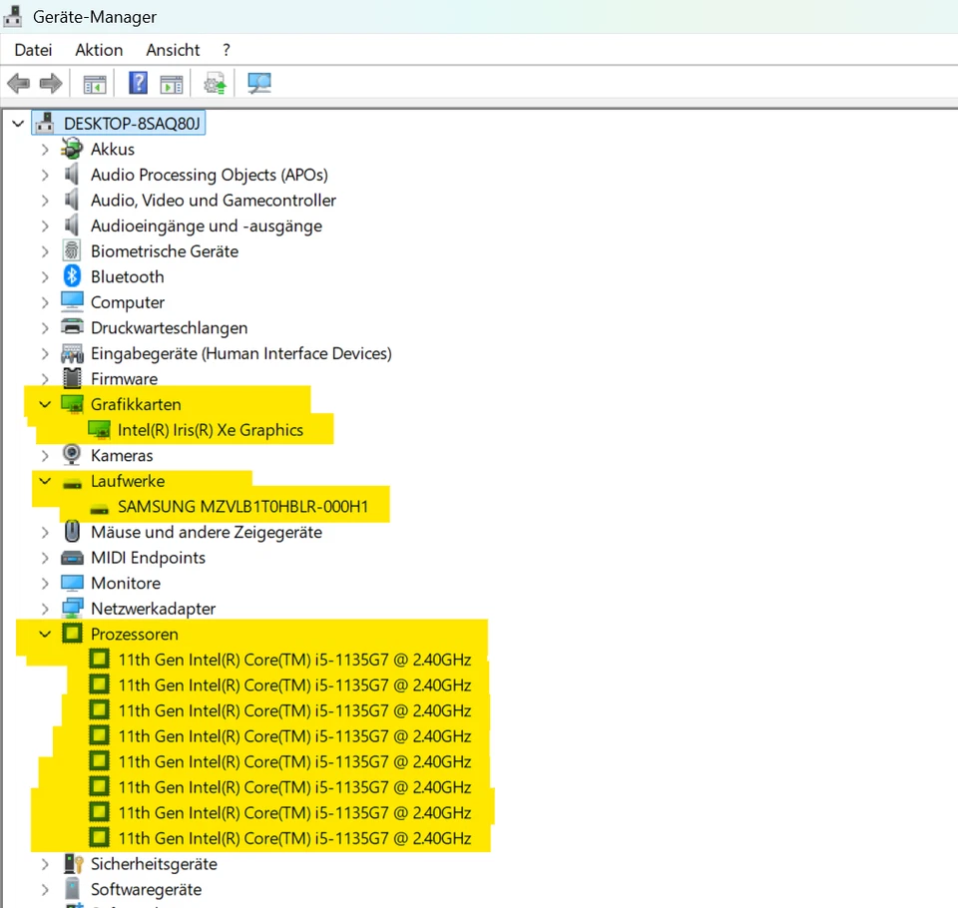Viewport: 958px width, 908px height.
Task: Toggle the action pane toolbar icon
Action: click(171, 84)
